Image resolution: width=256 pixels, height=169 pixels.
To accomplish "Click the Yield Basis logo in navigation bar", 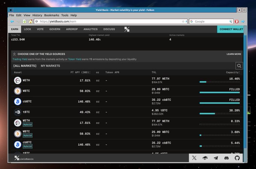I will click(127, 29).
